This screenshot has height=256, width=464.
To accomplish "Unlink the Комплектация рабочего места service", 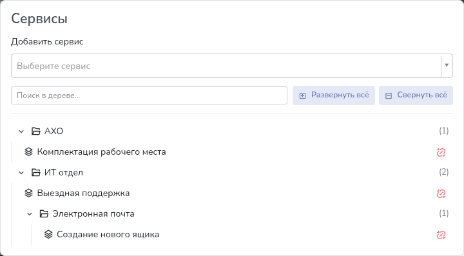I will 441,152.
